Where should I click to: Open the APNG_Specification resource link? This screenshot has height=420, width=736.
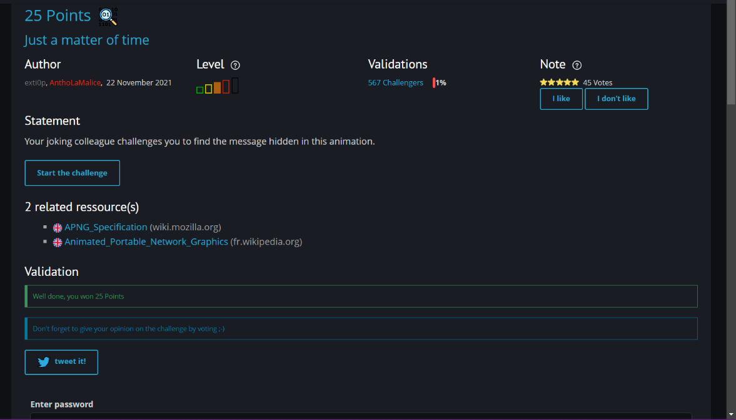coord(106,227)
